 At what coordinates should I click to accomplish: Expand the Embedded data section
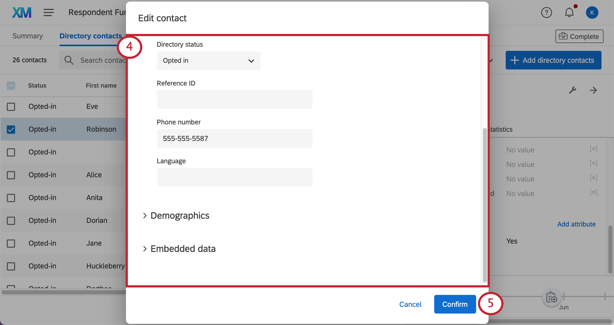click(x=183, y=249)
